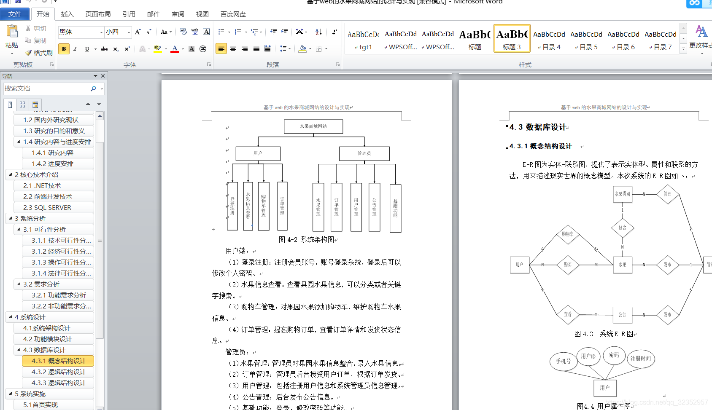Image resolution: width=712 pixels, height=410 pixels.
Task: Click the Numbering list icon
Action: click(x=238, y=32)
